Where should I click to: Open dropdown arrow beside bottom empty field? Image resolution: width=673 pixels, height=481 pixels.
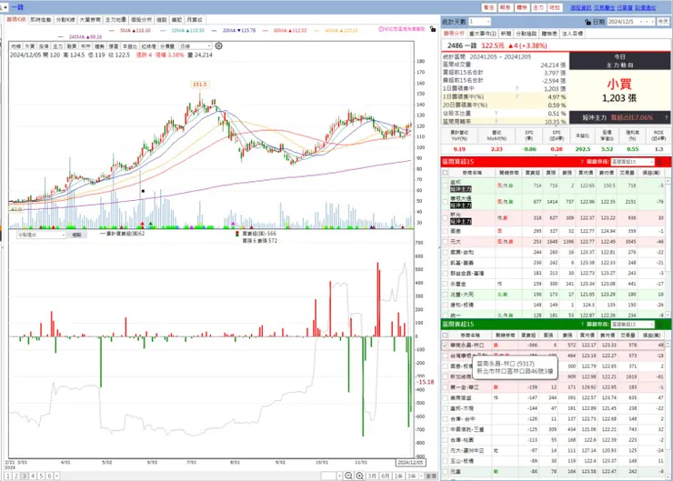point(339,476)
